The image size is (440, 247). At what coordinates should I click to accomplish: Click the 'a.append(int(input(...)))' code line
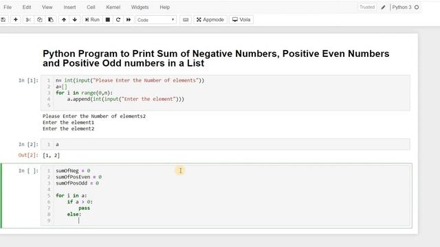point(125,99)
